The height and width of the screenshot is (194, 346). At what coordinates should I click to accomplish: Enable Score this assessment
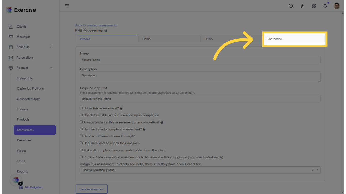(81, 108)
